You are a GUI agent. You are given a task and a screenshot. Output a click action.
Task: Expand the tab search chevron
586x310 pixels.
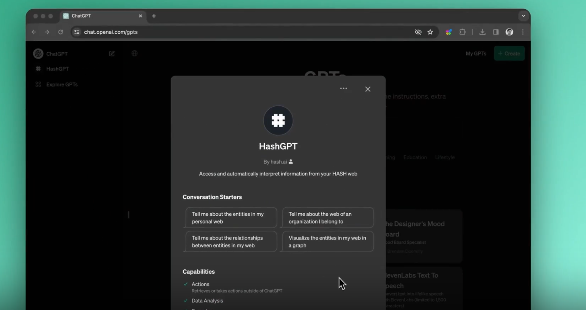click(x=523, y=16)
